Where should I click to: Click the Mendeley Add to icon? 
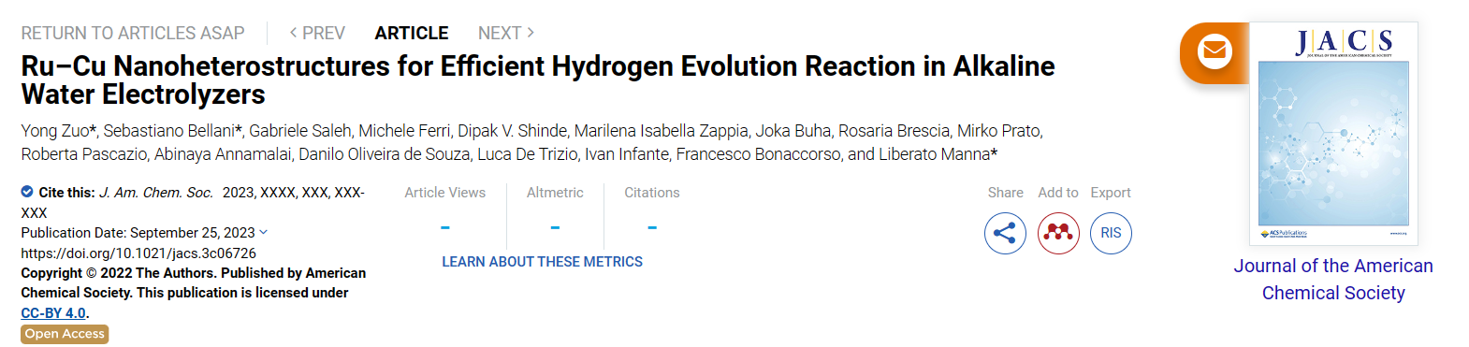pyautogui.click(x=1058, y=233)
